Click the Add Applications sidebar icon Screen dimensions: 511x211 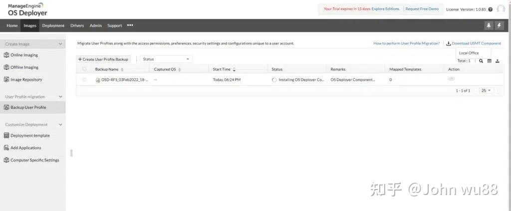[x=6, y=148]
